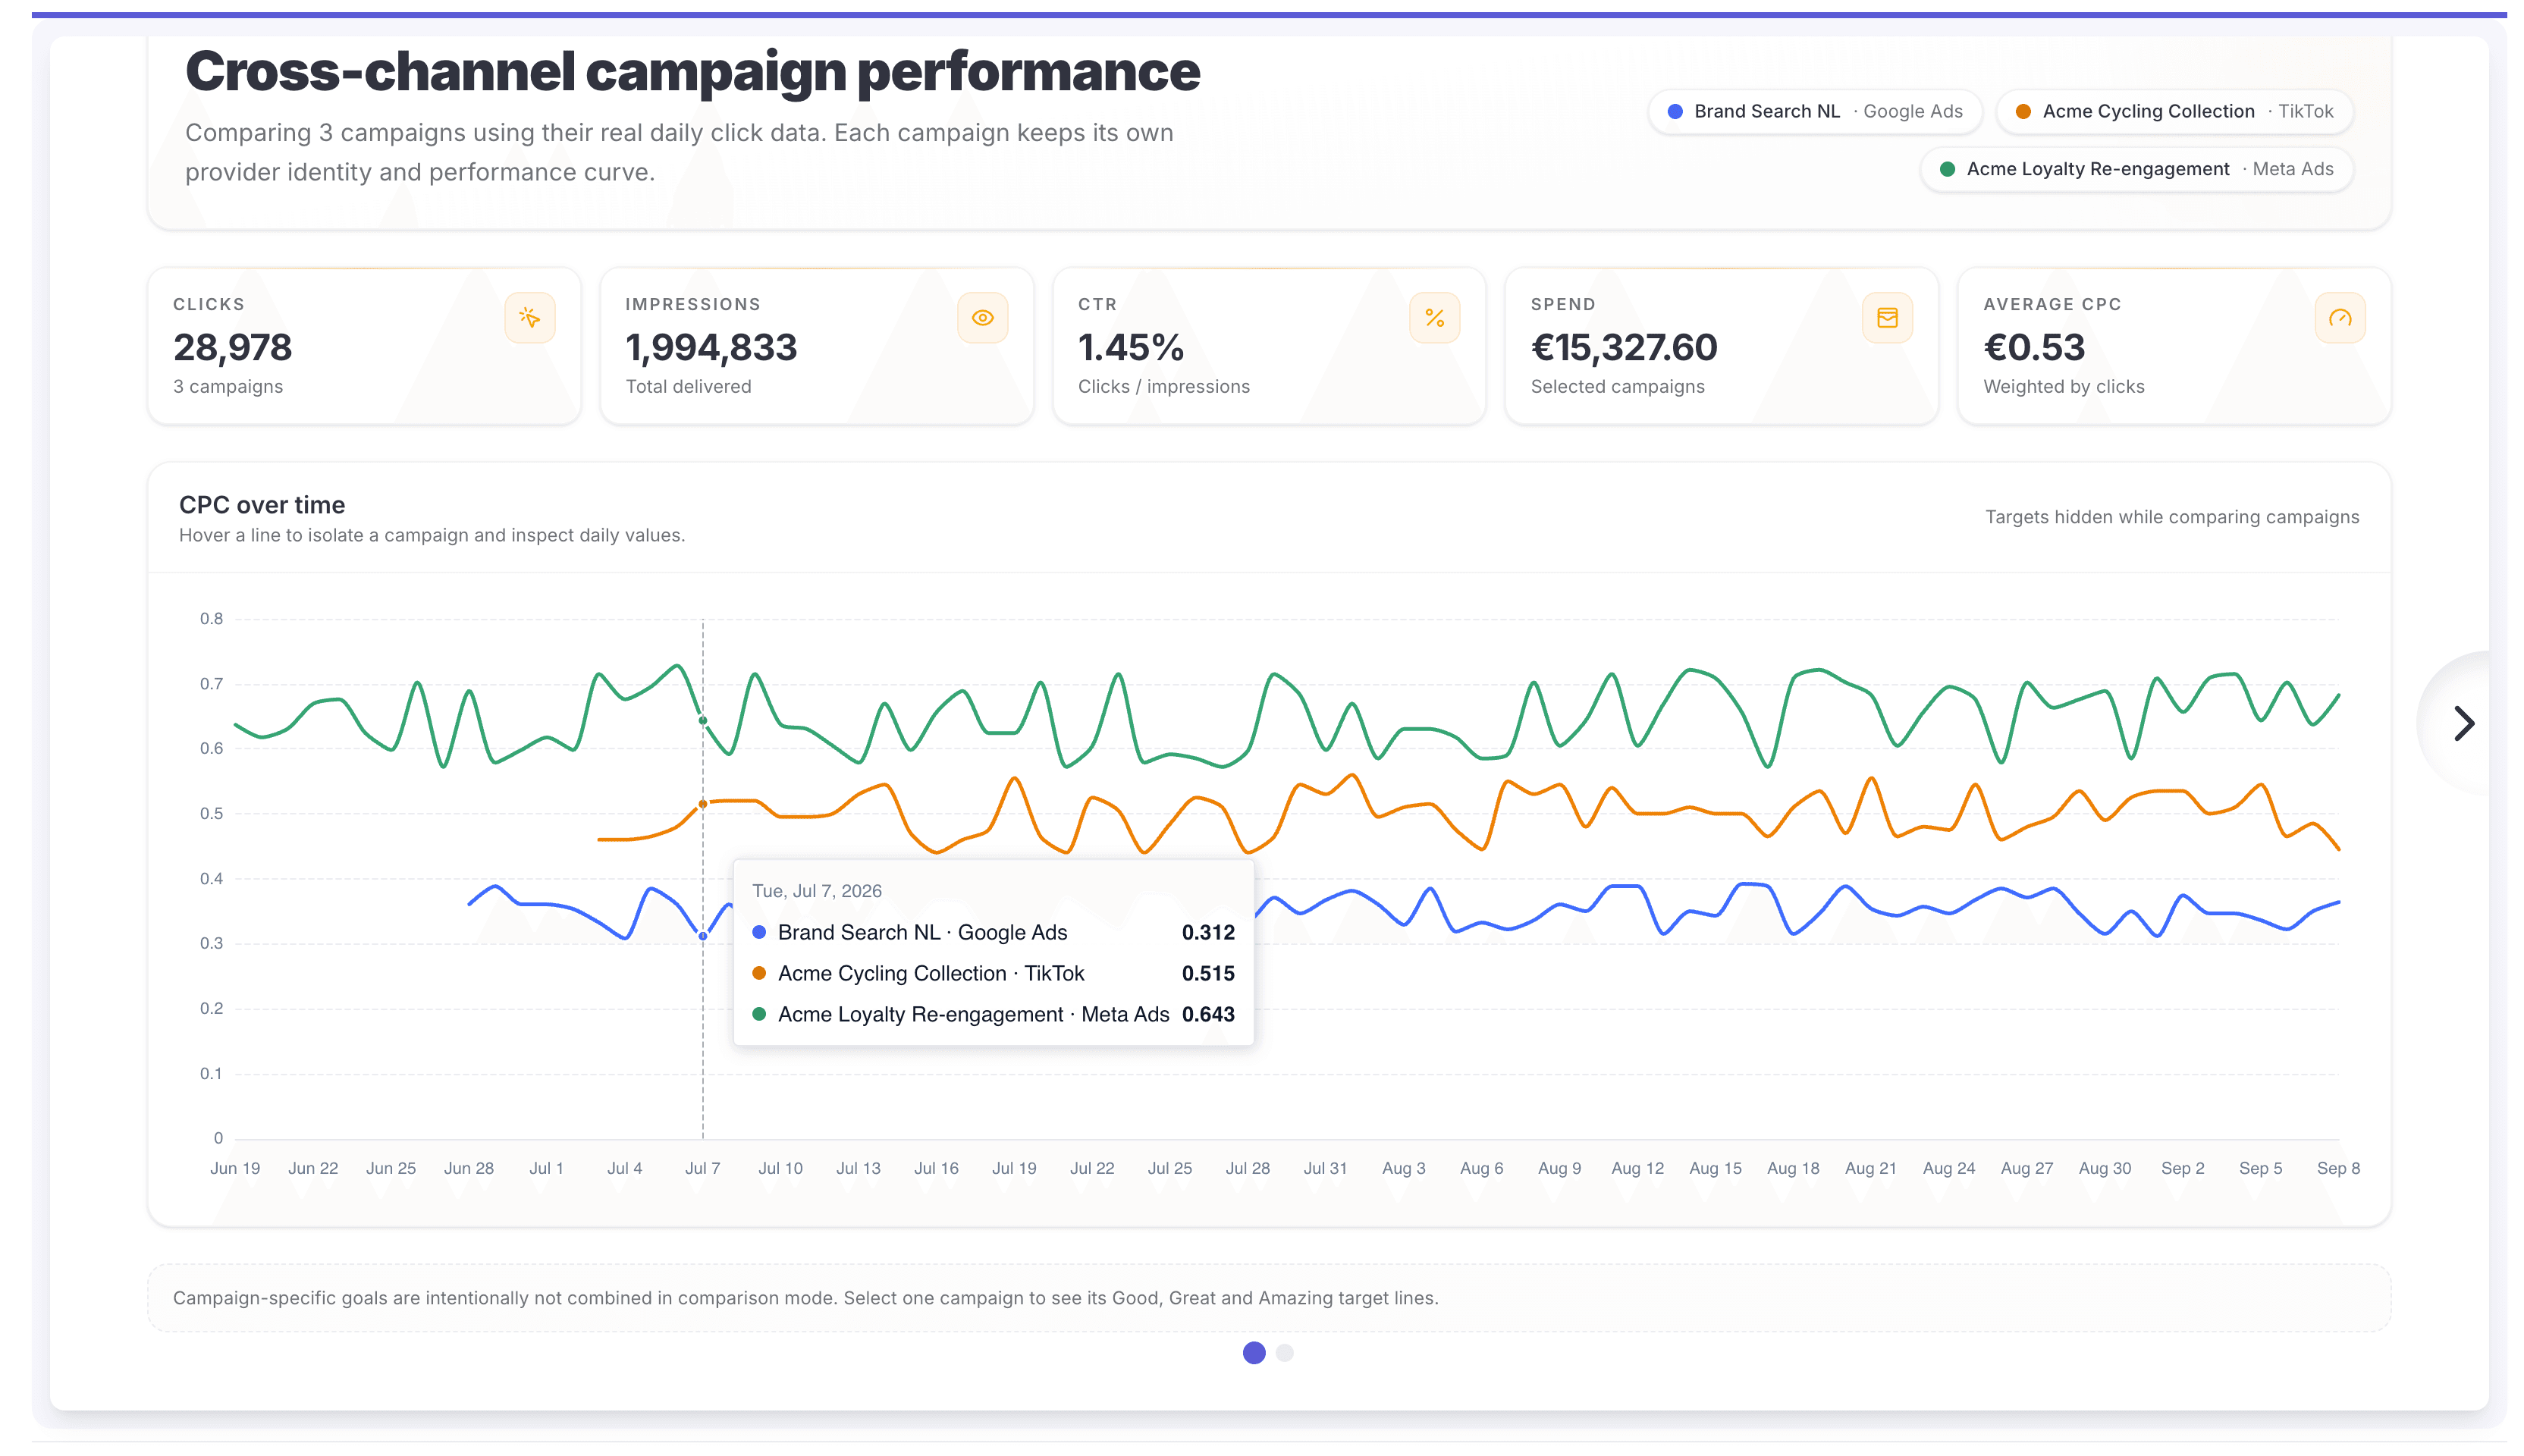Viewport: 2524px width, 1456px height.
Task: Click the Jul 7 x-axis label
Action: (702, 1168)
